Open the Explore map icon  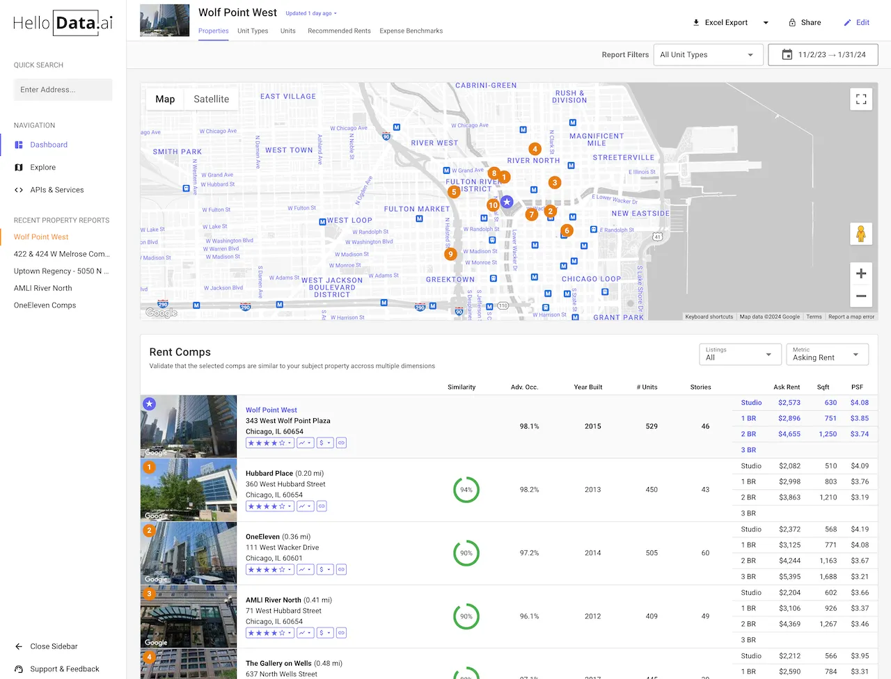[x=19, y=167]
